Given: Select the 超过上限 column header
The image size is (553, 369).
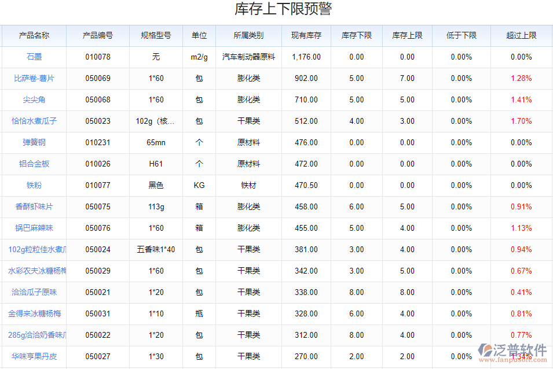Looking at the screenshot, I should (521, 35).
